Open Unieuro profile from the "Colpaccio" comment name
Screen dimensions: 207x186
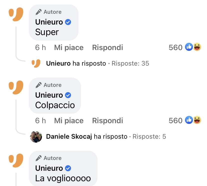tap(49, 95)
